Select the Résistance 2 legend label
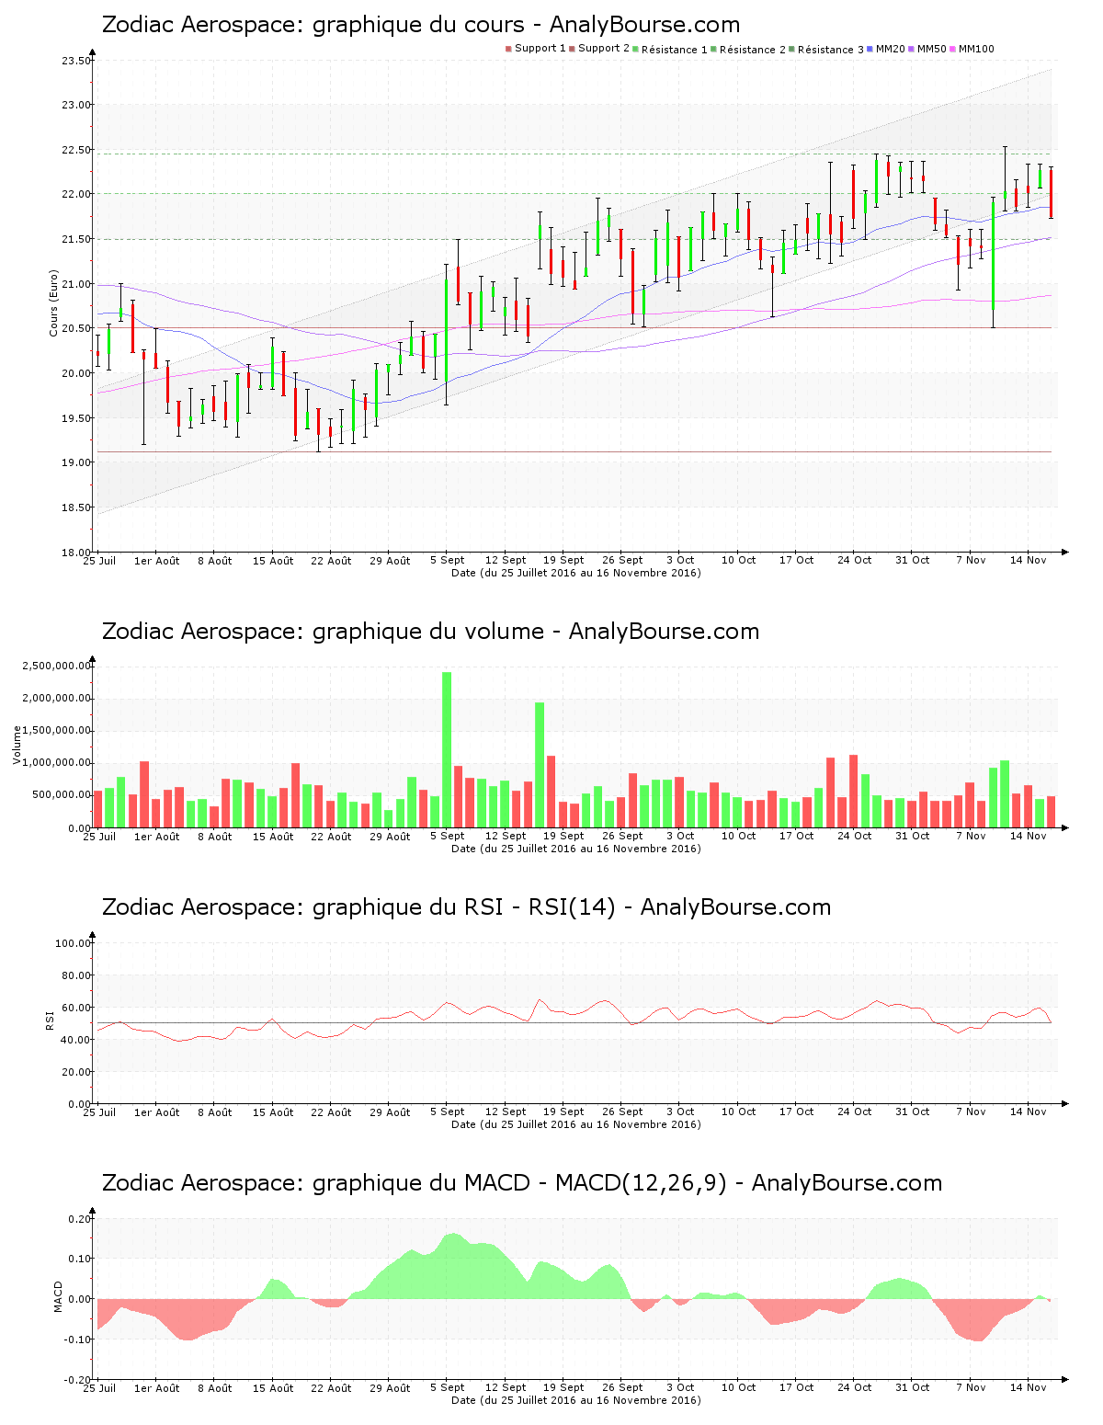 click(753, 50)
